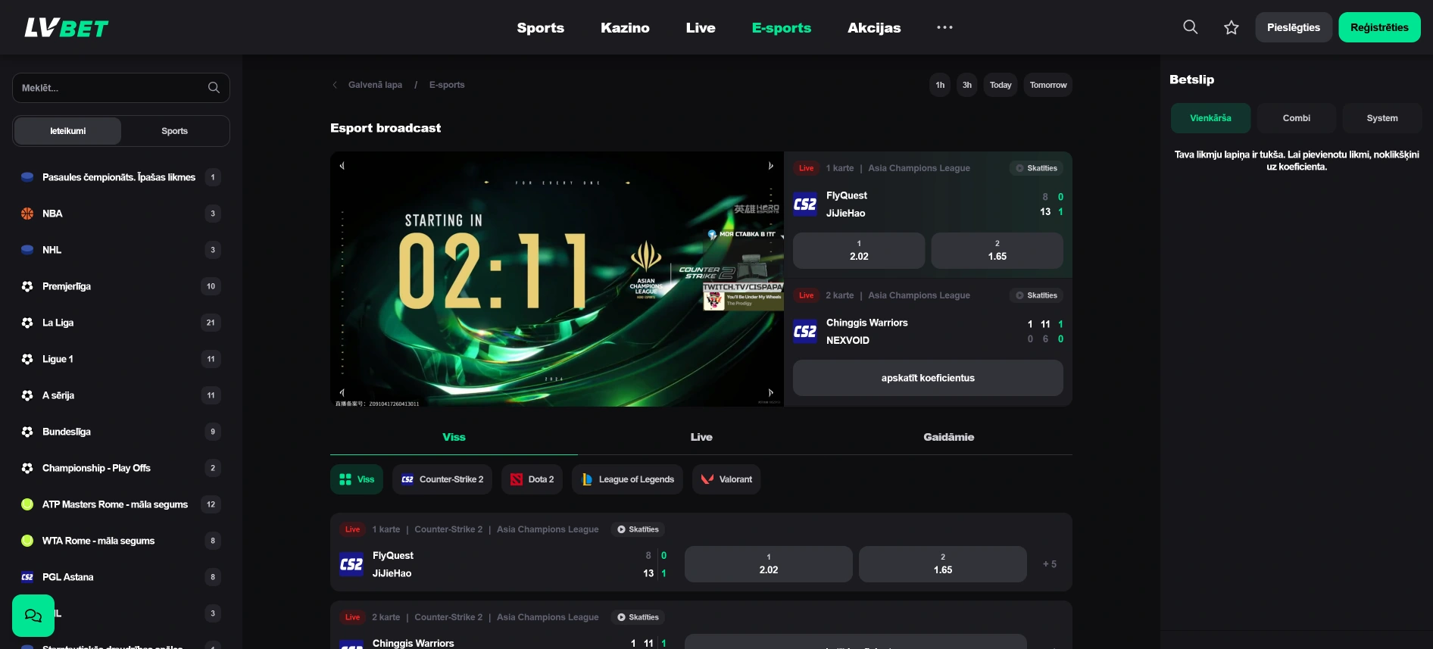Select the Sports sidebar toggle
The height and width of the screenshot is (649, 1433).
coord(175,131)
